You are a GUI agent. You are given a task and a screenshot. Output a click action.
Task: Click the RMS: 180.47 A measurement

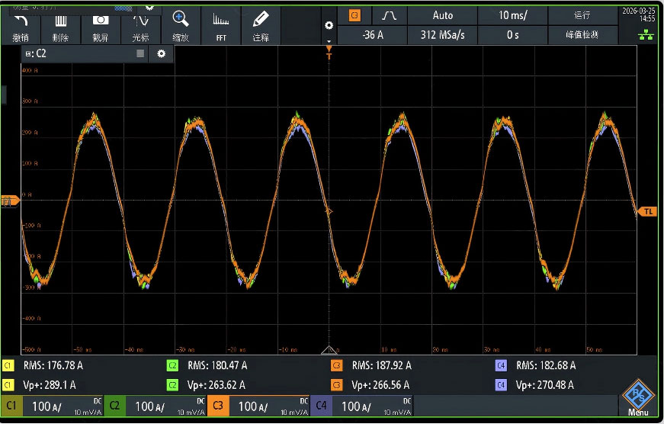click(217, 365)
